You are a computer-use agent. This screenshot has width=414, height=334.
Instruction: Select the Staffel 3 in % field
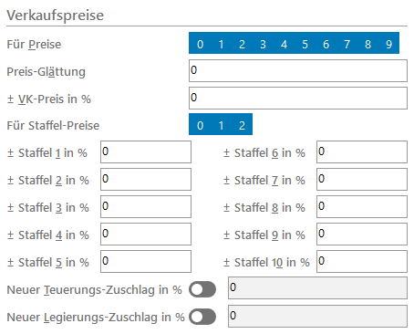[146, 206]
